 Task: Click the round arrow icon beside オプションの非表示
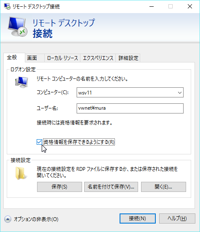coord(8,219)
